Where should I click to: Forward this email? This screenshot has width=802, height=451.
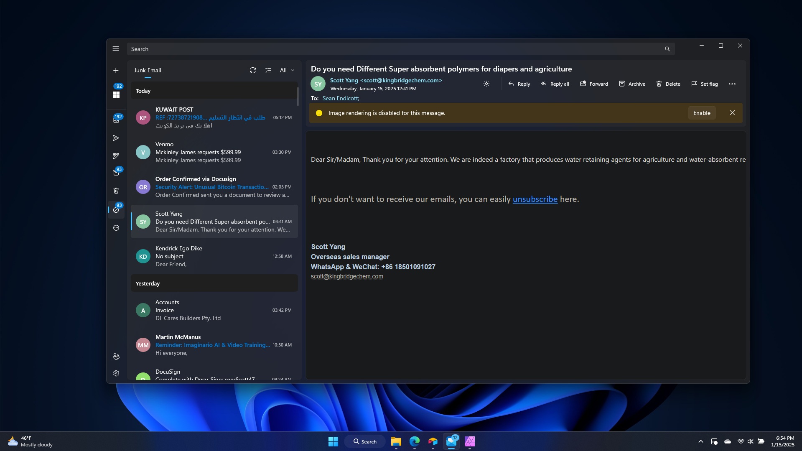pyautogui.click(x=594, y=84)
